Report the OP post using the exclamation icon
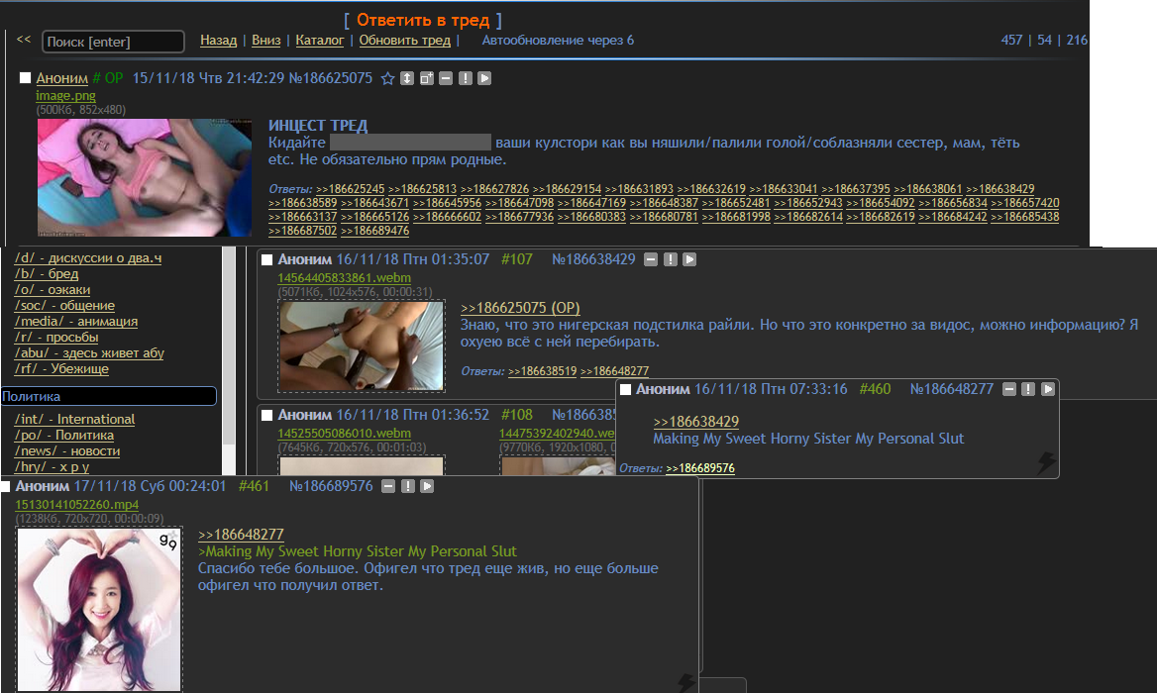This screenshot has height=693, width=1157. (466, 78)
